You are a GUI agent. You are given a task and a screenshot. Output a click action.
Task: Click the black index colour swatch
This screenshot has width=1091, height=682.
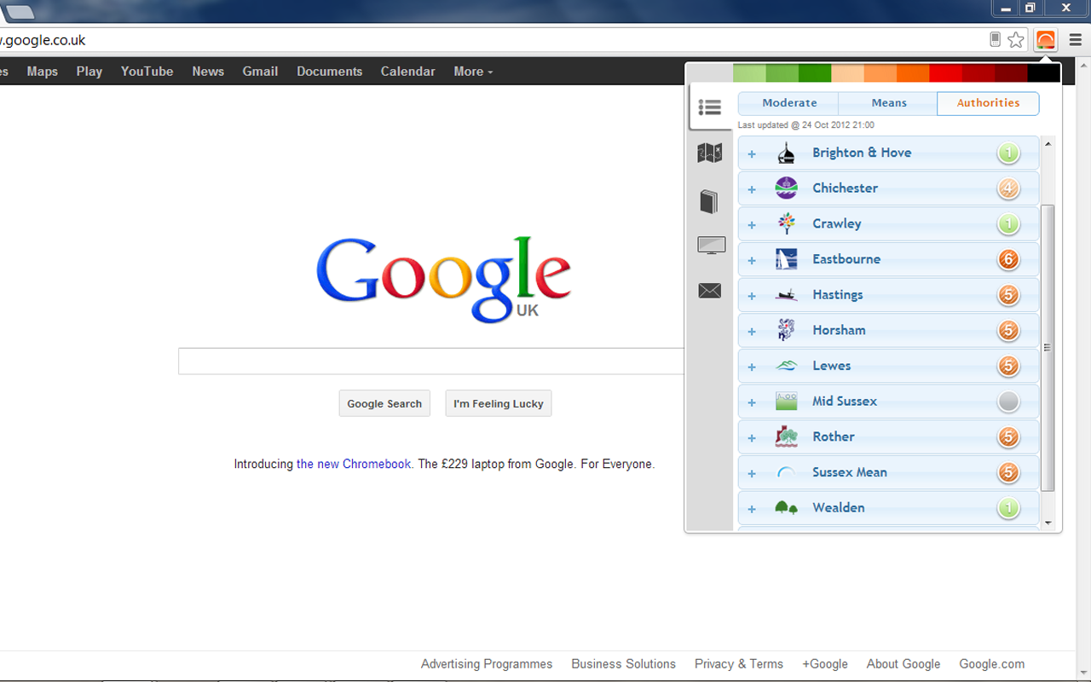[x=1043, y=73]
